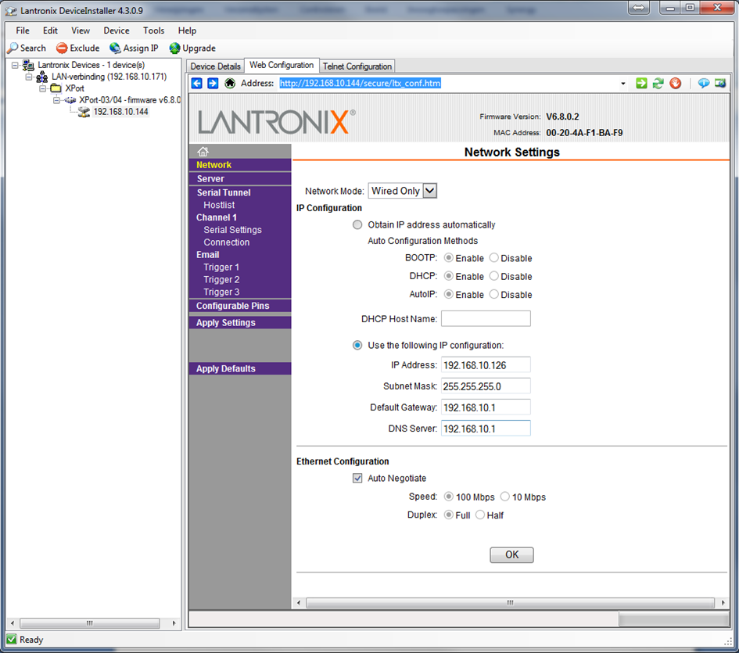Click the browser home icon beside Address

[230, 84]
